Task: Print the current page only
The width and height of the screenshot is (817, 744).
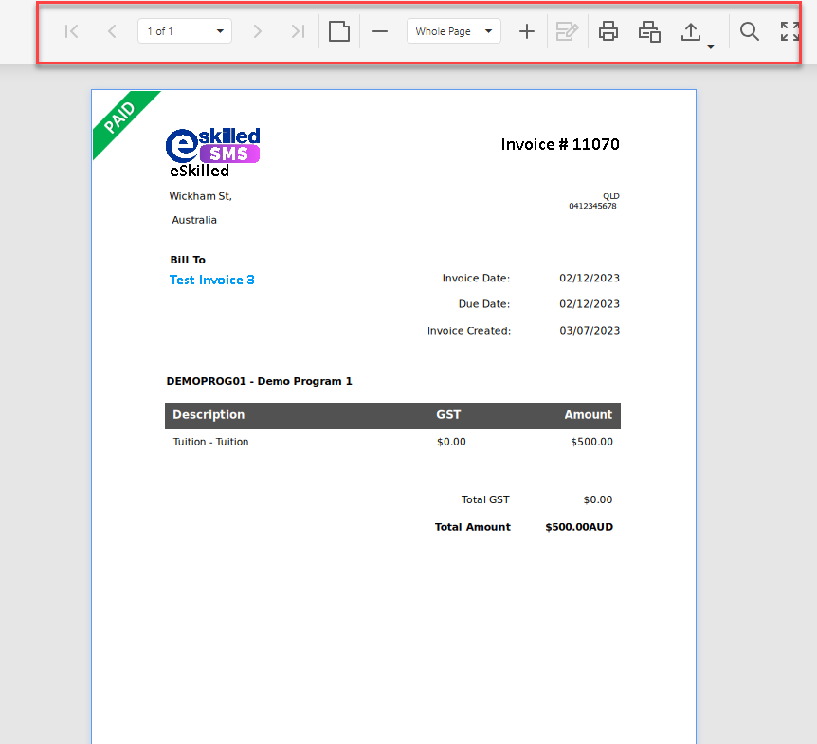Action: (649, 31)
